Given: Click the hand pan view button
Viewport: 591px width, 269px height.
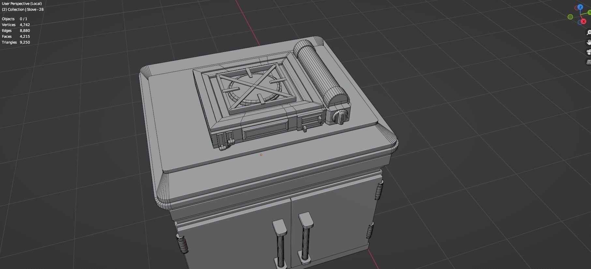Looking at the screenshot, I should click(x=589, y=42).
